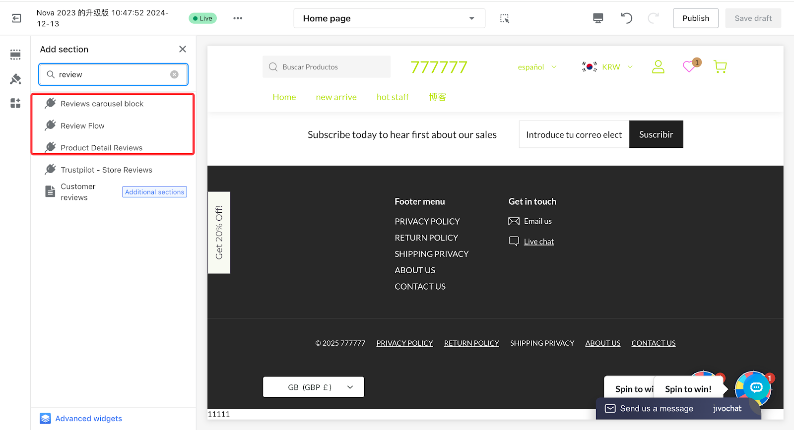Click the exit editor icon
The image size is (794, 430).
coord(16,18)
